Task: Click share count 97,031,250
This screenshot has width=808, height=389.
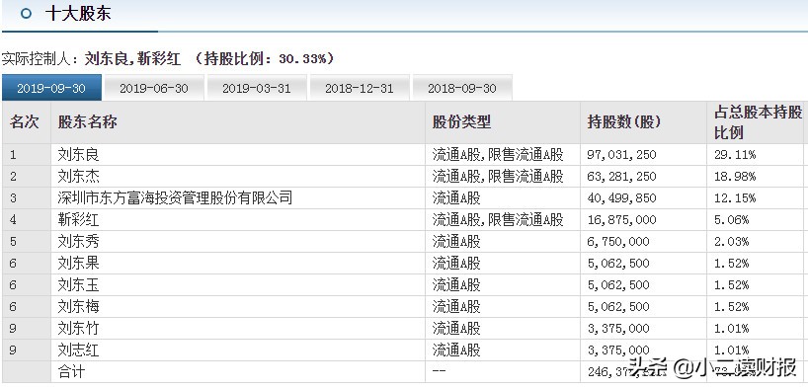Action: pos(622,155)
